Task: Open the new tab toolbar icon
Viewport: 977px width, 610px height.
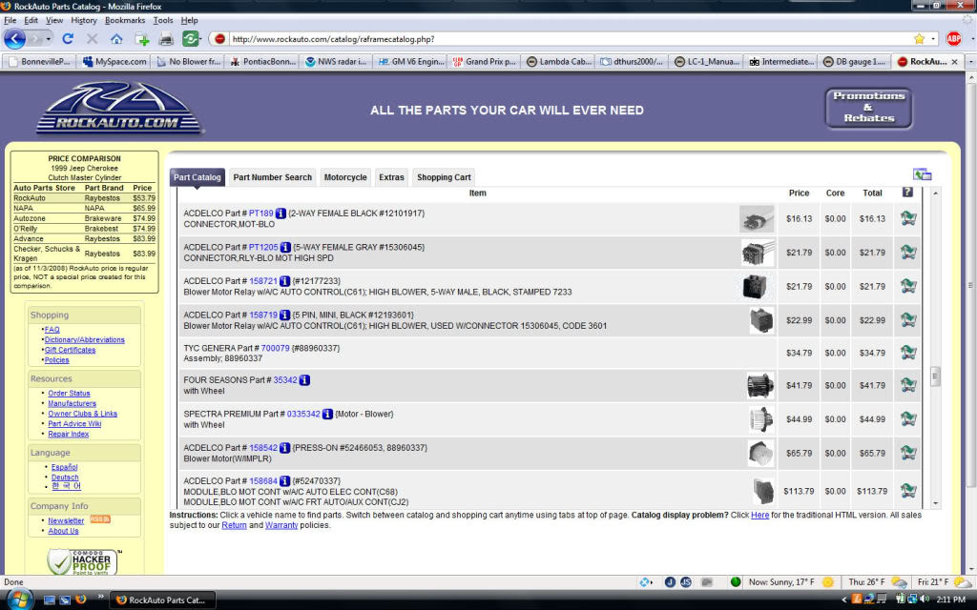Action: tap(142, 39)
